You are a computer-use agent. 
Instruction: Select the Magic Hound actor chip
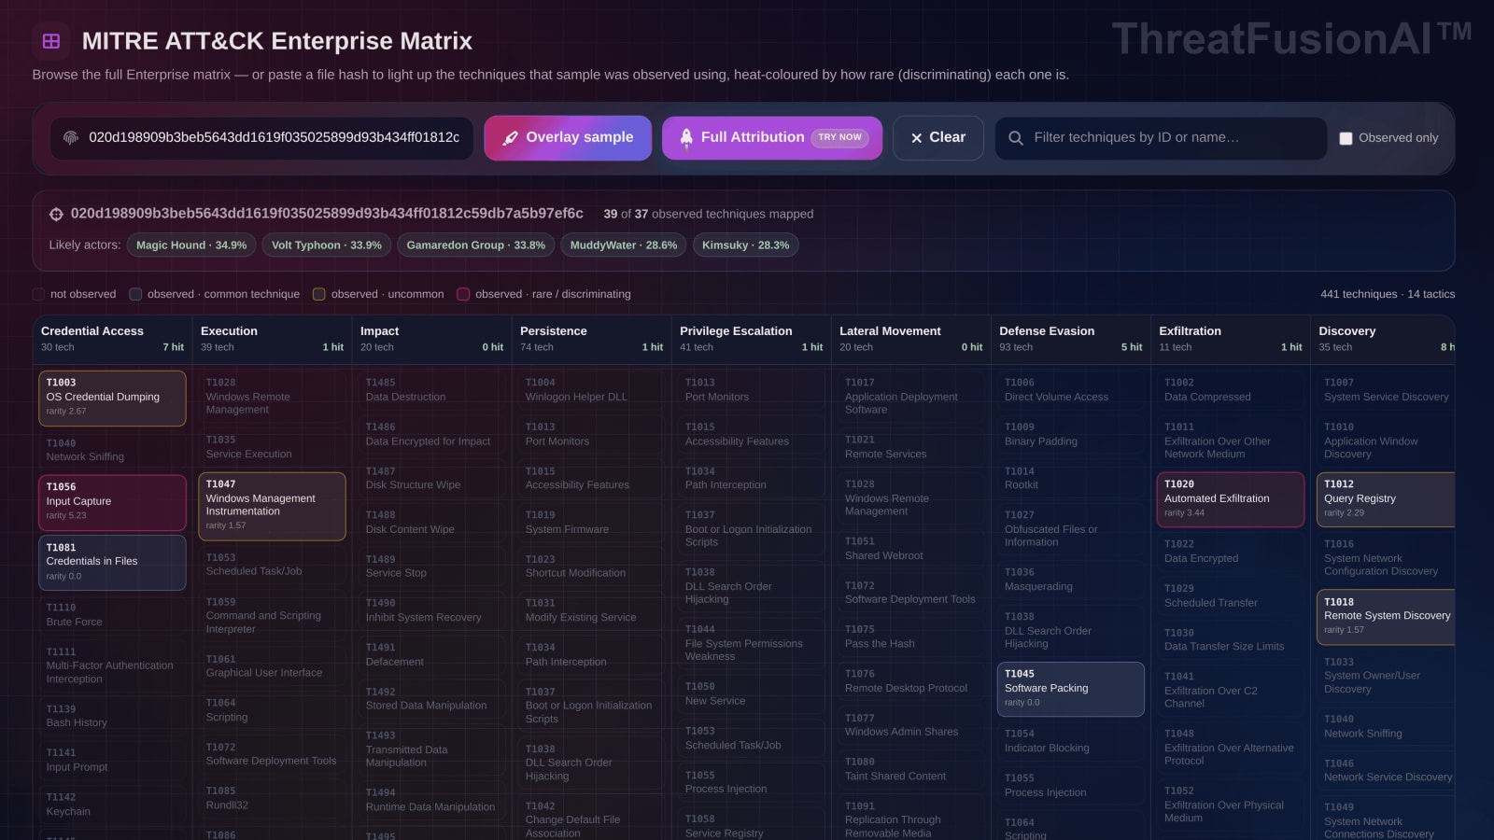pos(191,245)
